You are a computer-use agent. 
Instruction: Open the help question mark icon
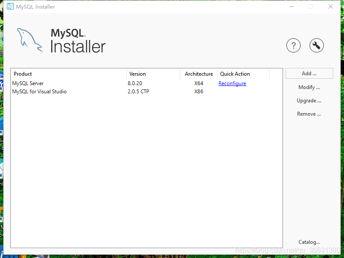pos(293,46)
